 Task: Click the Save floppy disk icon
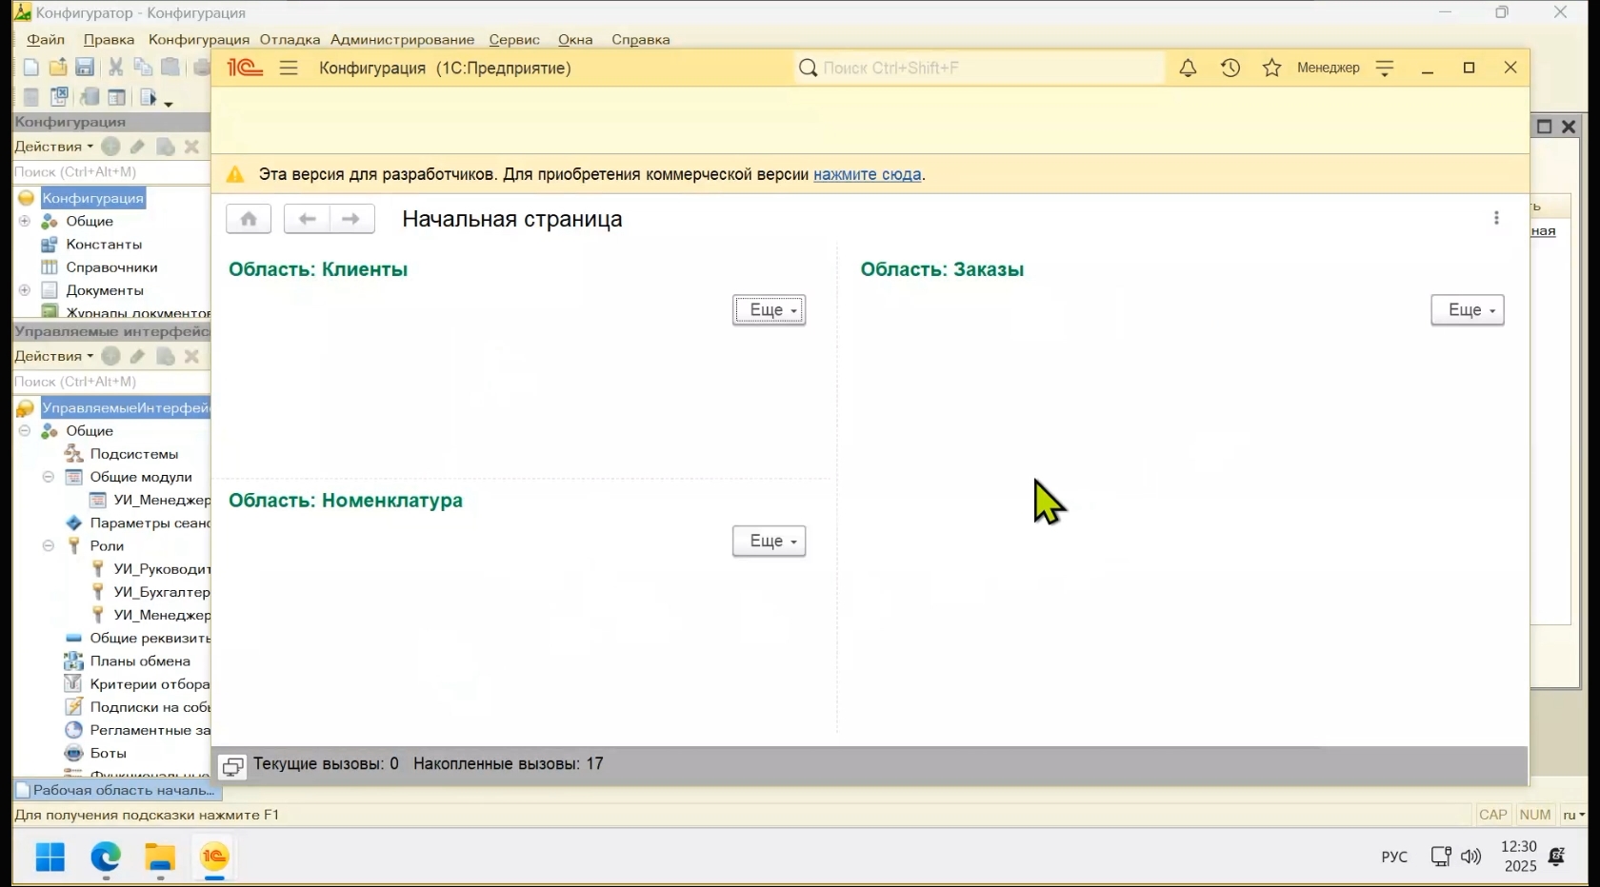(85, 68)
